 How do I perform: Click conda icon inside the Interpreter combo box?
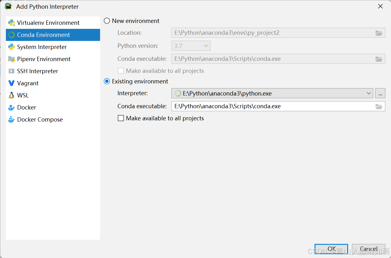tap(178, 93)
